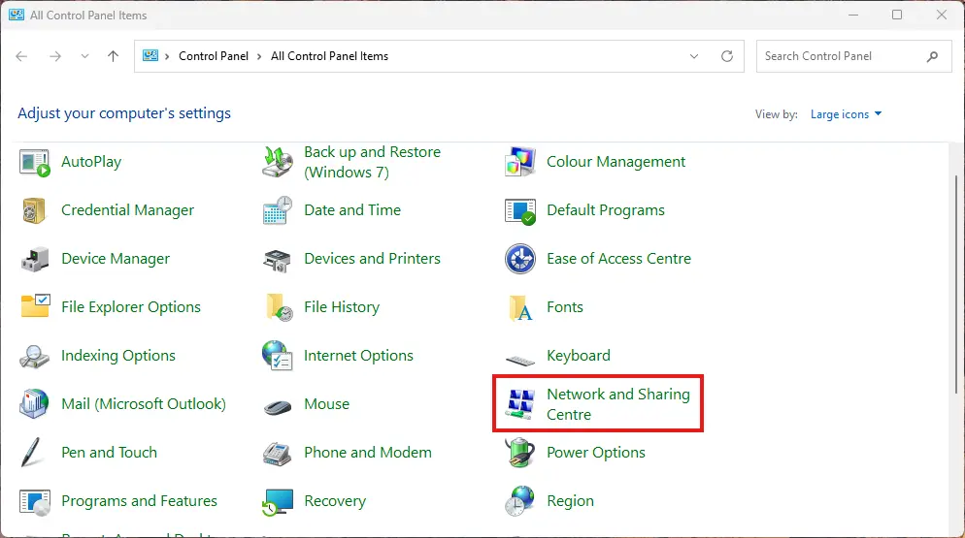Click Ease of Access Centre icon
The width and height of the screenshot is (965, 538).
tap(520, 259)
